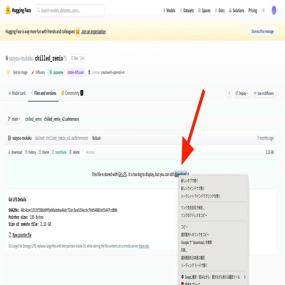
Task: Open the Git LFS link
Action: [123, 174]
